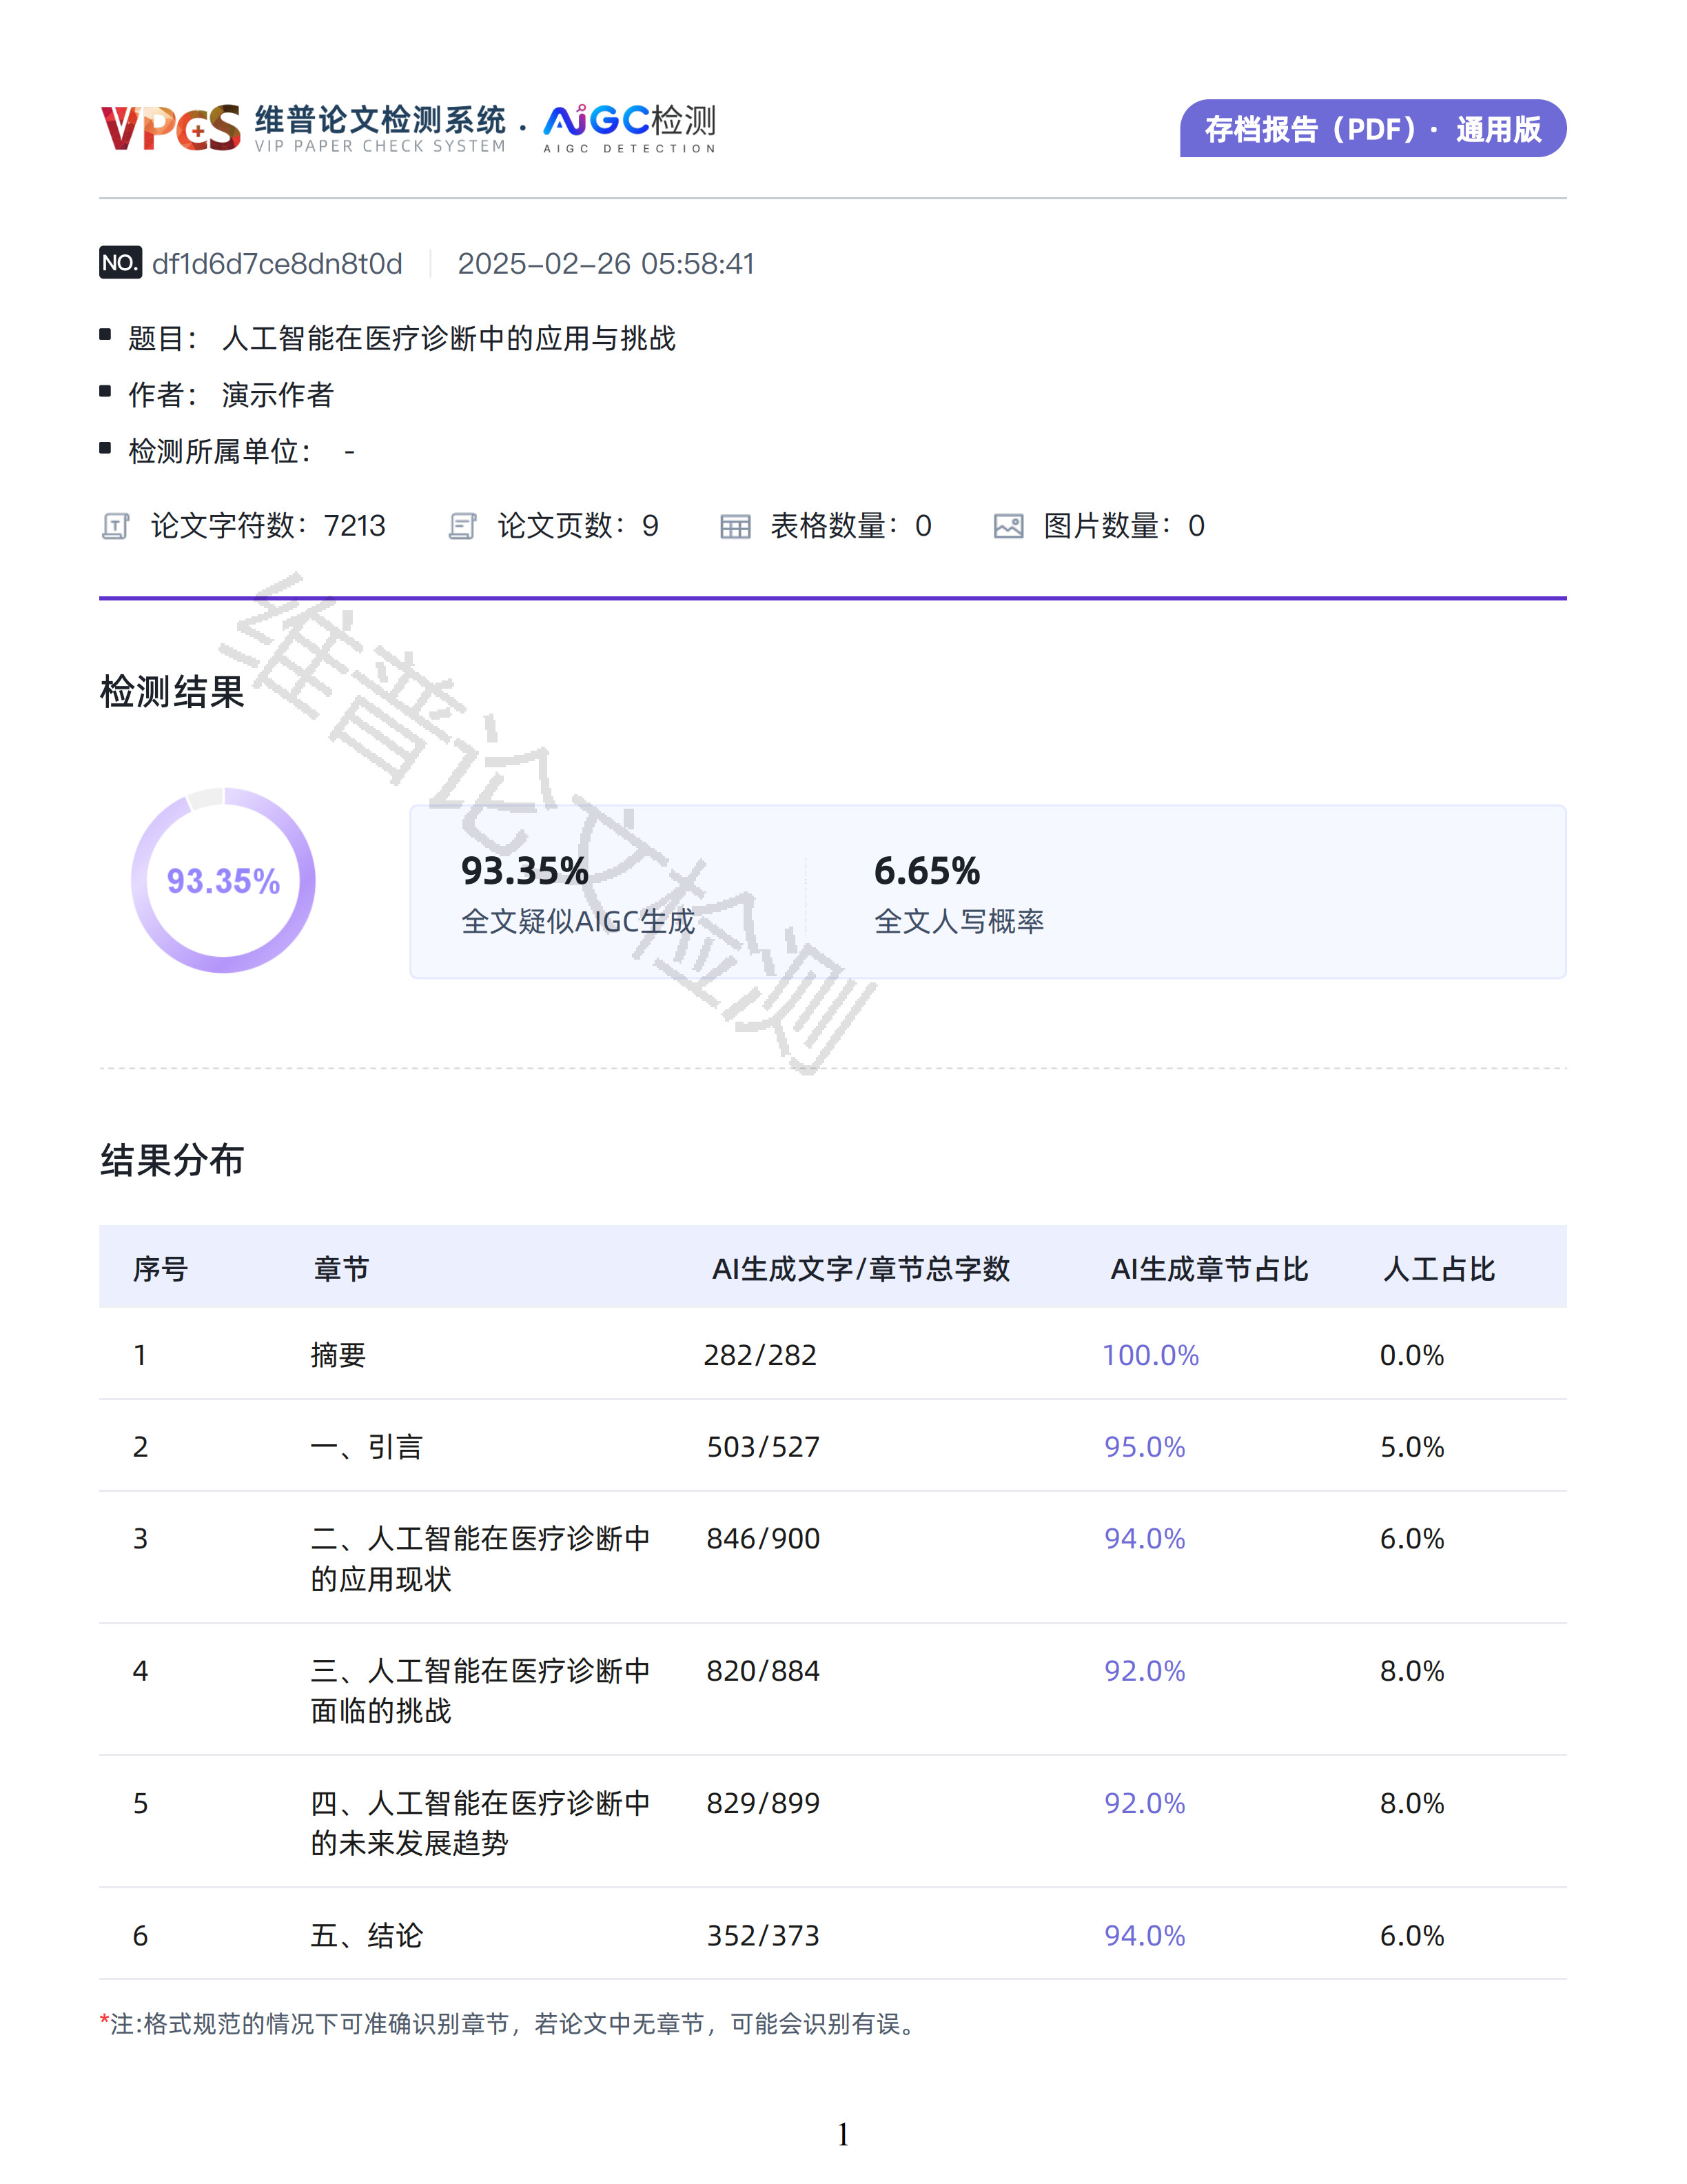Click the 表格数量 table count icon
This screenshot has height=2184, width=1687.
point(737,526)
